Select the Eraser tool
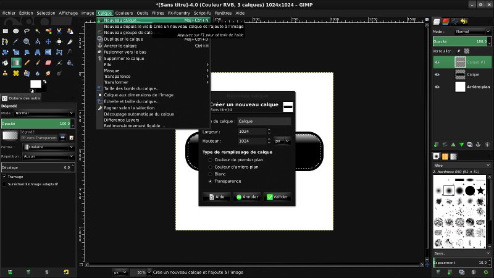 pyautogui.click(x=48, y=63)
